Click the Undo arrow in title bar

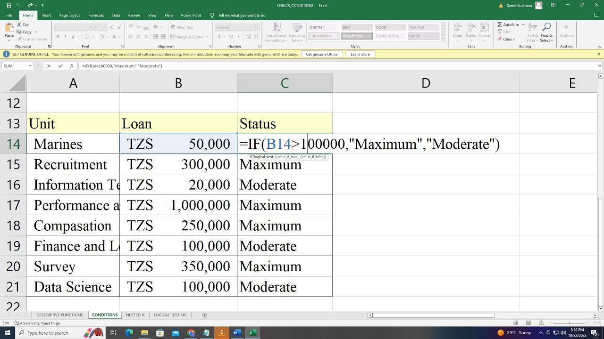point(18,5)
